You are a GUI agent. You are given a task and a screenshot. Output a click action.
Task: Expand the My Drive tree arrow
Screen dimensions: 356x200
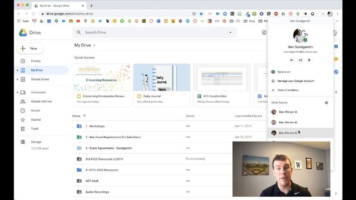(x=17, y=71)
